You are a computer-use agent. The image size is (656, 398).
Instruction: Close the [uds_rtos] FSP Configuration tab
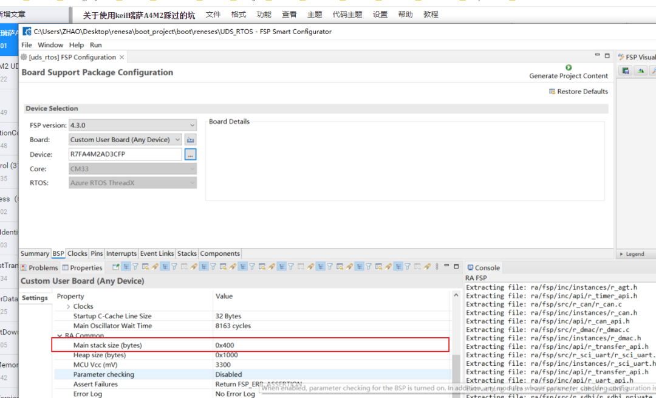point(121,57)
